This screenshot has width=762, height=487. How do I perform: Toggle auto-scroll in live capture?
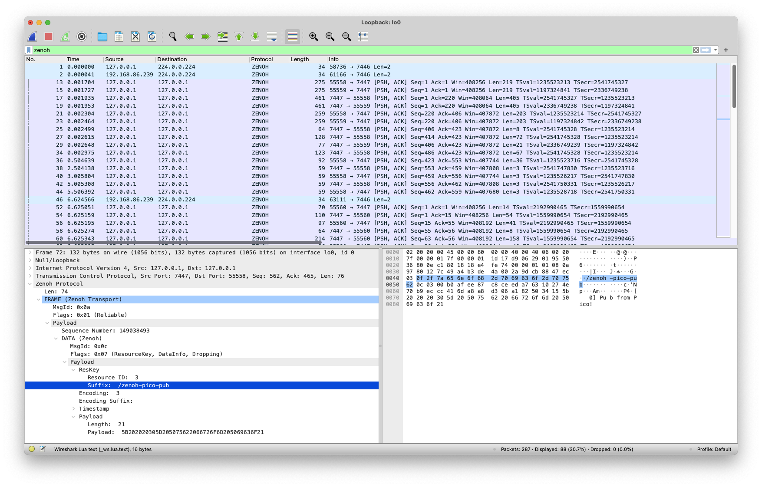(x=272, y=36)
